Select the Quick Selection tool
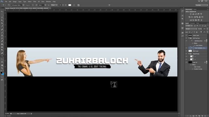This screenshot has height=117, width=209. [x=2, y=20]
